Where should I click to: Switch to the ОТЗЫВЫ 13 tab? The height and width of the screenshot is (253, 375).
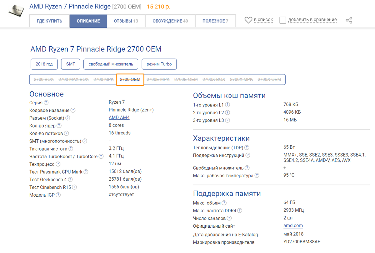click(126, 21)
